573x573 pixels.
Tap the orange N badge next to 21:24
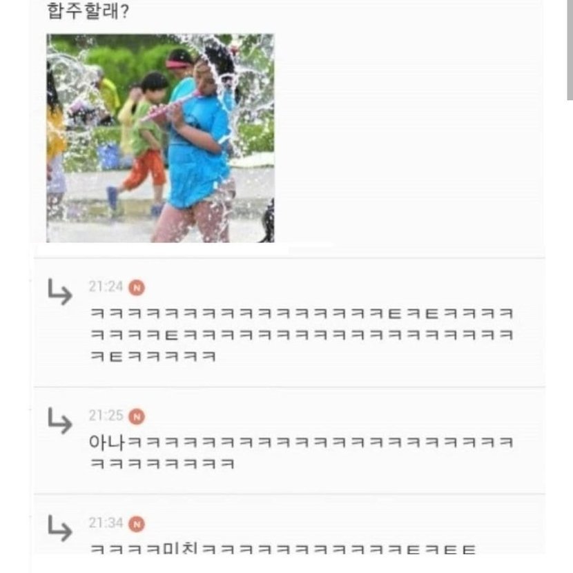pyautogui.click(x=137, y=288)
